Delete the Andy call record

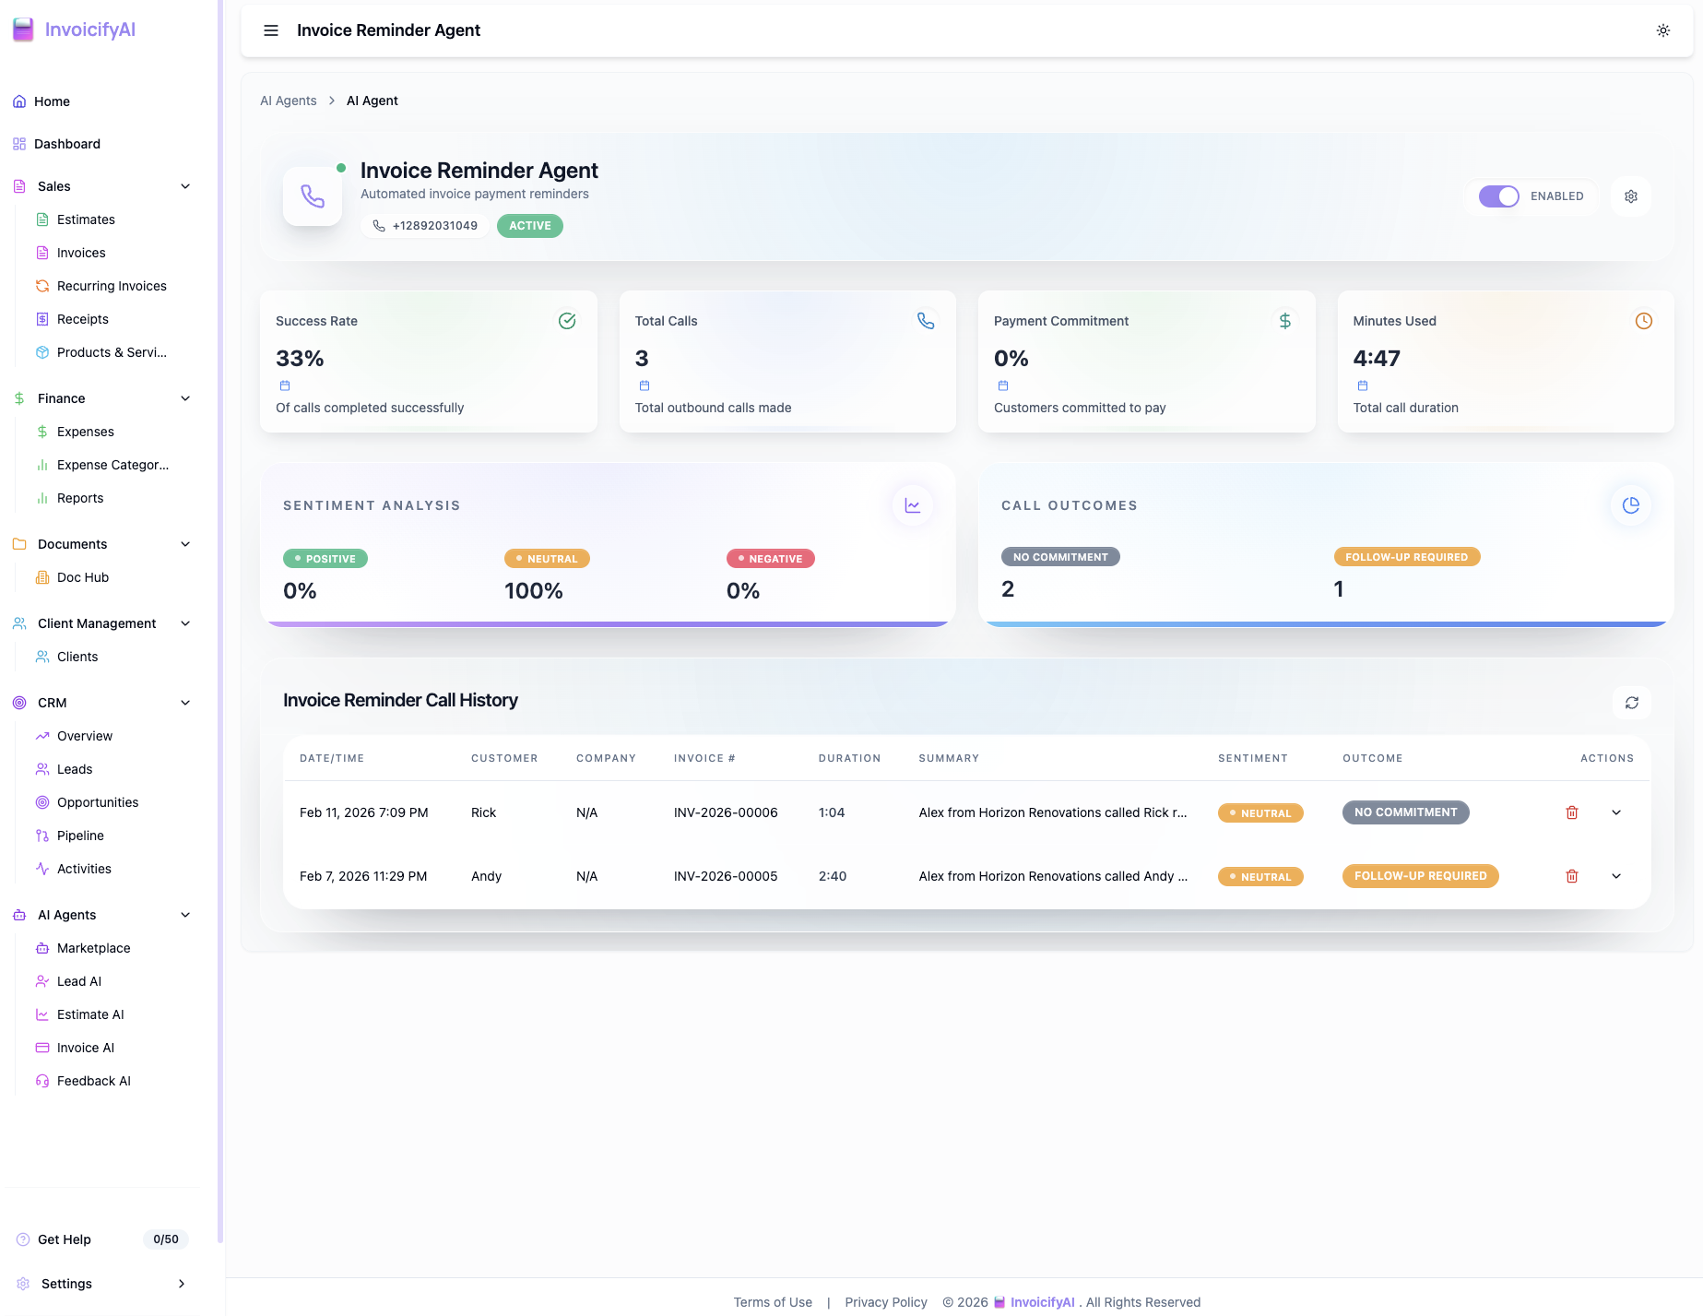[x=1572, y=876]
